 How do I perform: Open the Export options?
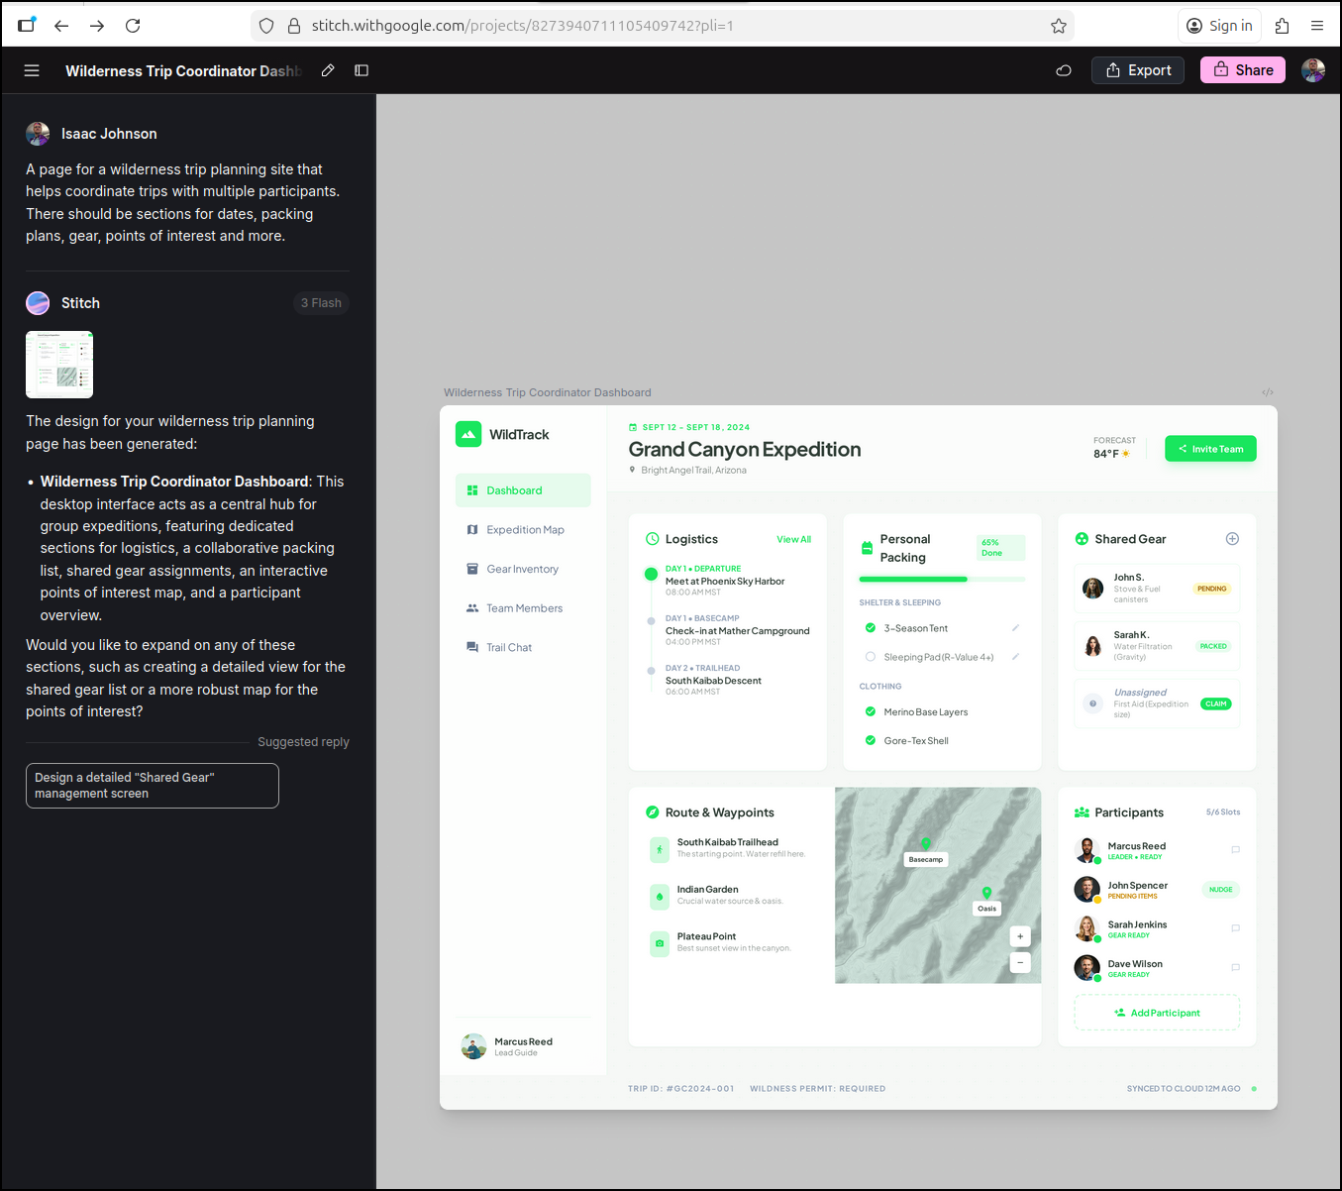[1138, 70]
